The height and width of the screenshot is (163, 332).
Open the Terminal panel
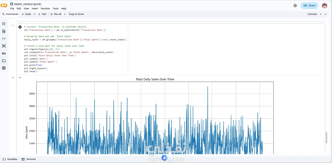coord(29,159)
